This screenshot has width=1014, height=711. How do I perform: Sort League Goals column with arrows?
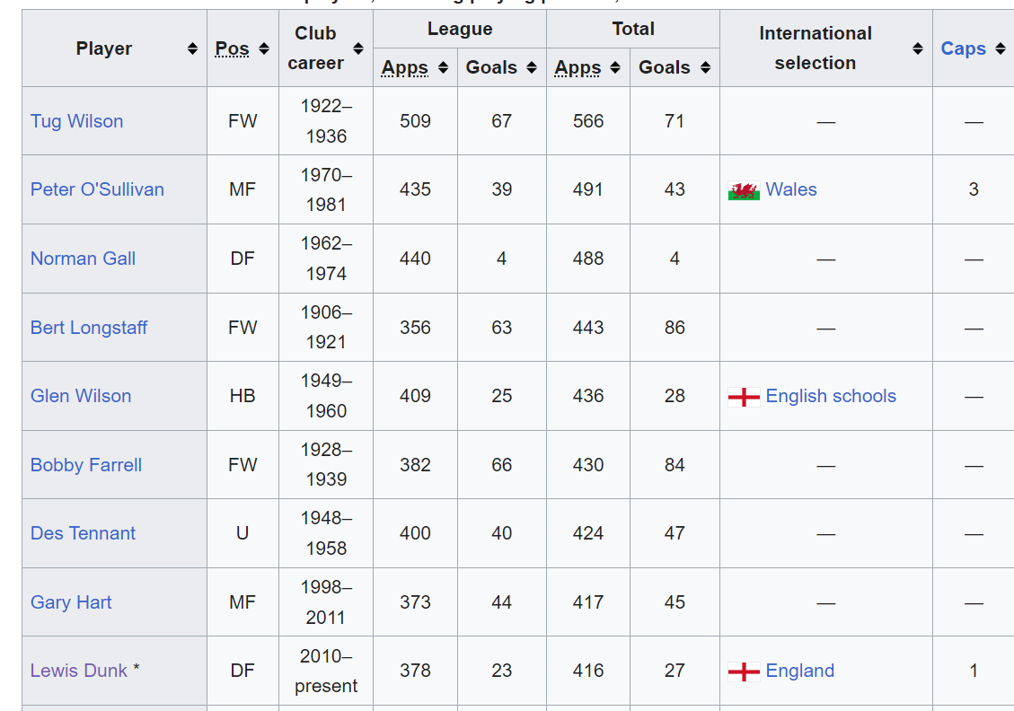(532, 67)
